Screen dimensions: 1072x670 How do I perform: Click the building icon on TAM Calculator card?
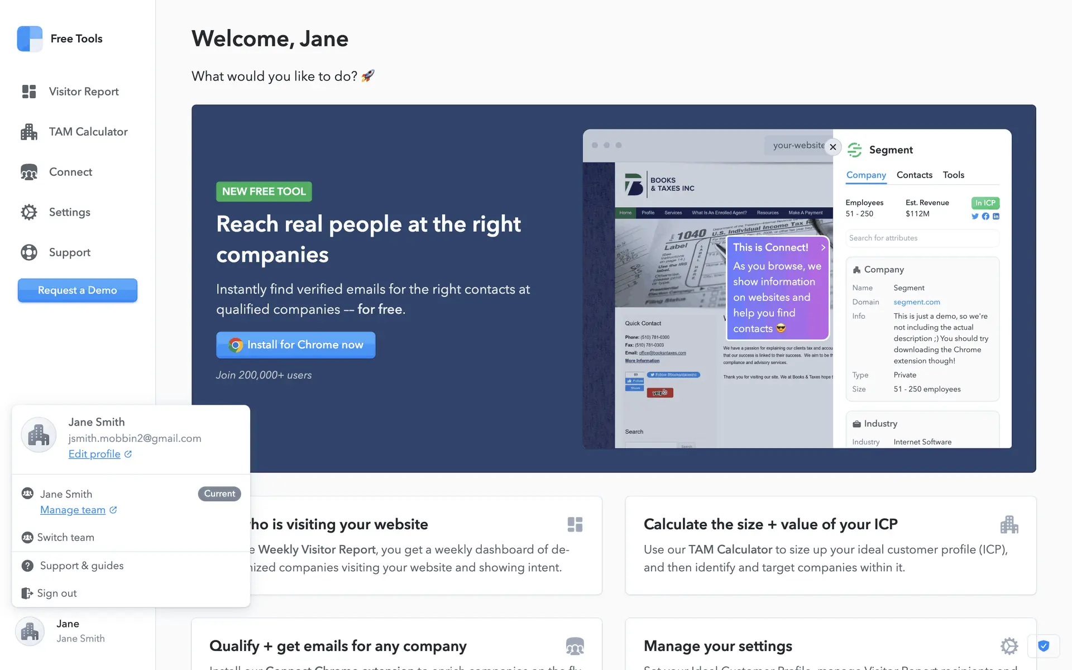pos(1009,524)
